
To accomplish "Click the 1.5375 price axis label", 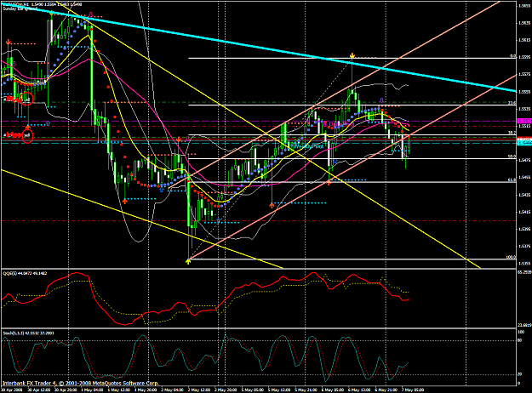I will coord(524,247).
